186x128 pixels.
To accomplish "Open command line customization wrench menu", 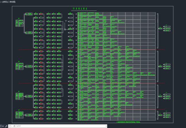I will click(x=6, y=126).
